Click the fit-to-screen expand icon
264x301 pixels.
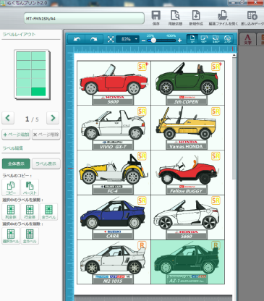tap(111, 39)
